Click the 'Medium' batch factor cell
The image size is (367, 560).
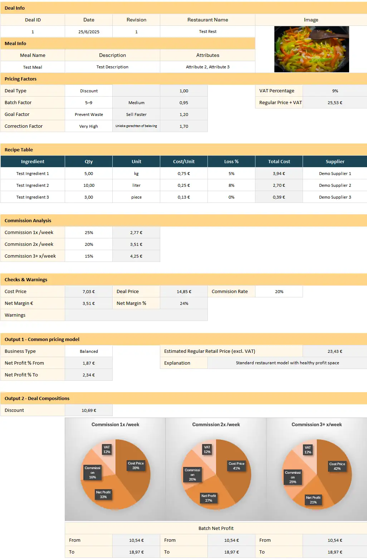pos(136,103)
